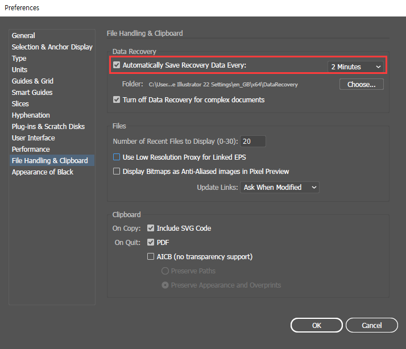
Task: Toggle Include SVG Code checkbox
Action: pos(151,228)
